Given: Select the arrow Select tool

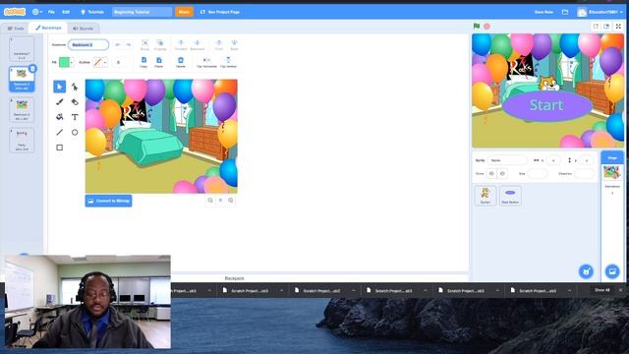Looking at the screenshot, I should tap(59, 87).
